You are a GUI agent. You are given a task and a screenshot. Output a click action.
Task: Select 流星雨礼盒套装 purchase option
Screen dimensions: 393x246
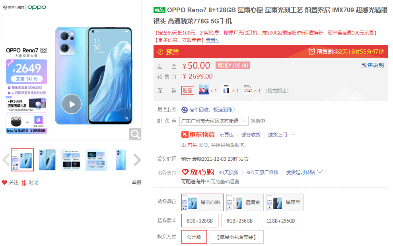[237, 237]
